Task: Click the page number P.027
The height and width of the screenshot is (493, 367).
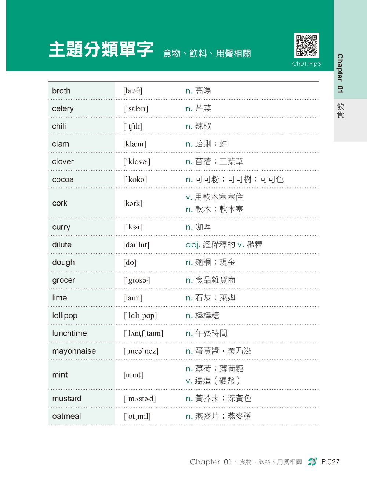Action: coord(330,462)
